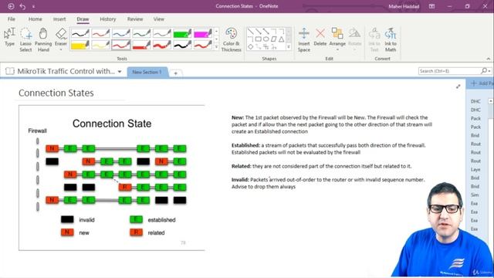Open the search scope dropdown arrow

point(489,71)
